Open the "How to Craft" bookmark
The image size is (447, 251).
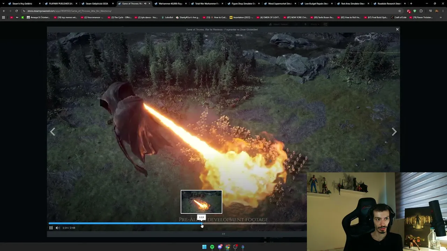coord(215,17)
